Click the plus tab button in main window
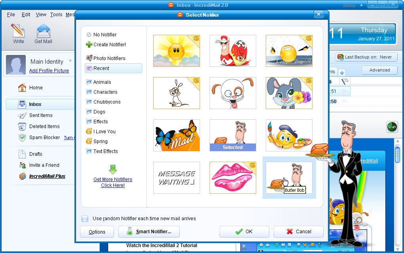Image resolution: width=404 pixels, height=253 pixels. (342, 73)
